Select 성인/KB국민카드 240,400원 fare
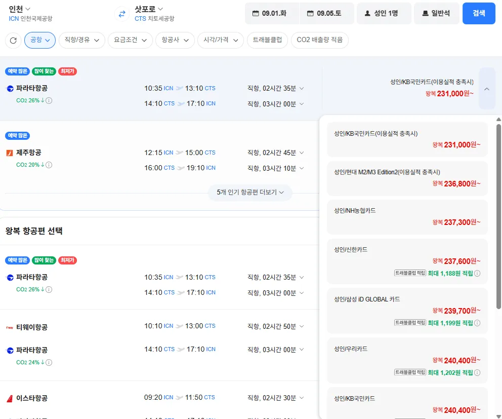The height and width of the screenshot is (419, 502). (x=407, y=403)
